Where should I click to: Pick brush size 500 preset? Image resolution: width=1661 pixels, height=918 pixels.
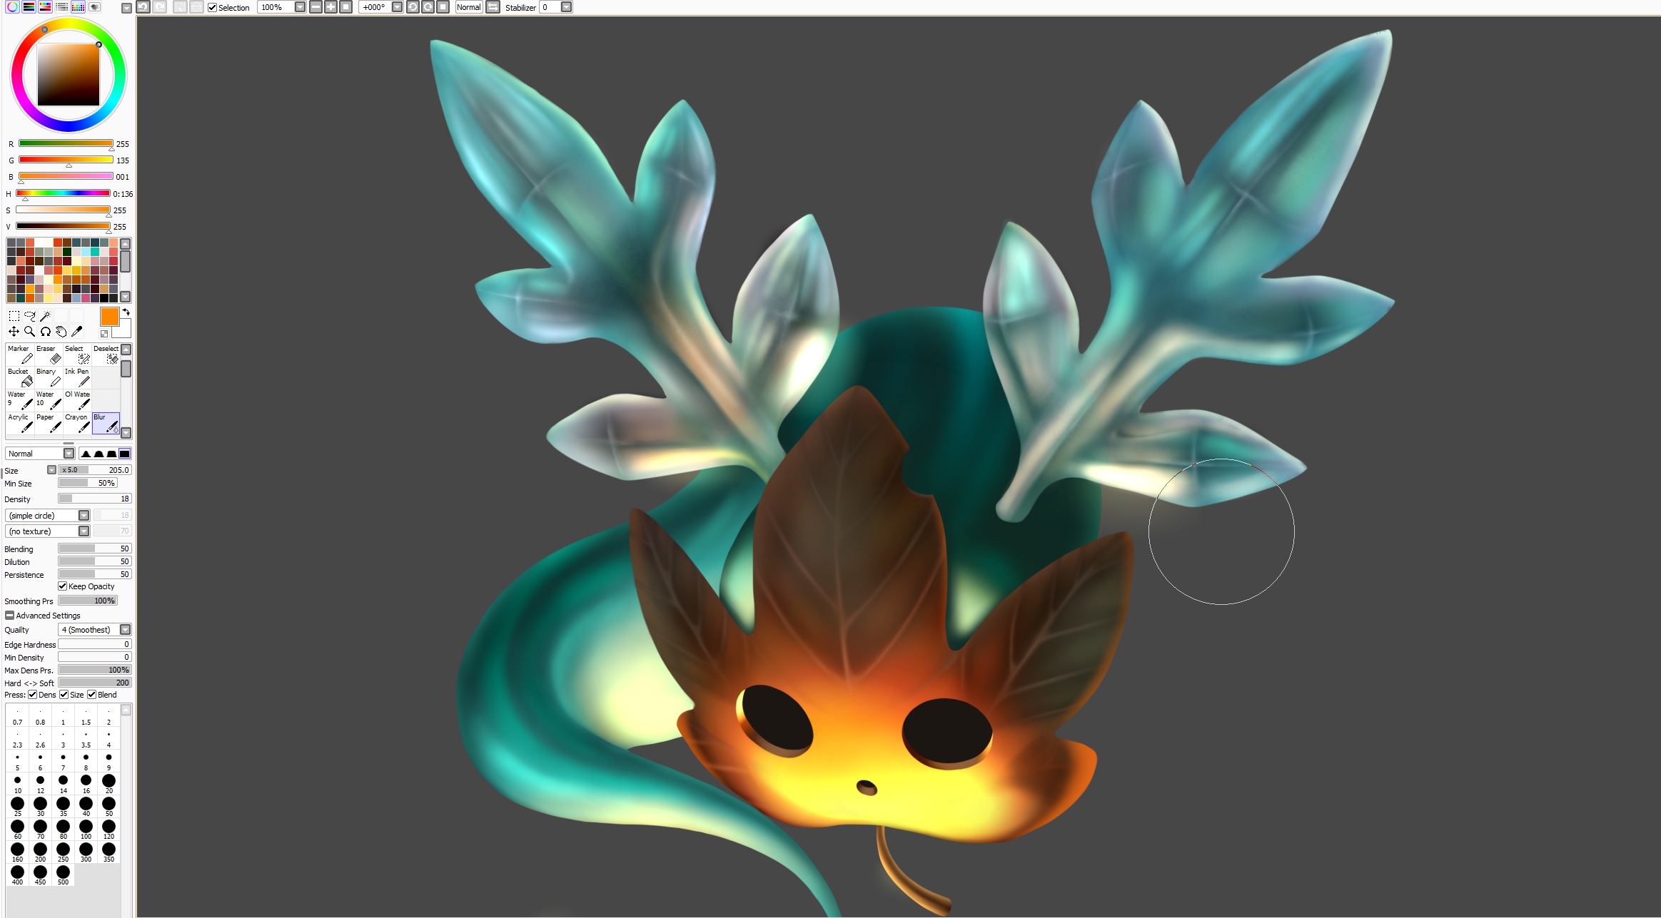pyautogui.click(x=63, y=875)
